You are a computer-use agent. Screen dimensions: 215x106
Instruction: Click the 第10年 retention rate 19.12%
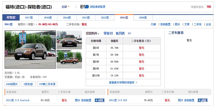pos(114,76)
